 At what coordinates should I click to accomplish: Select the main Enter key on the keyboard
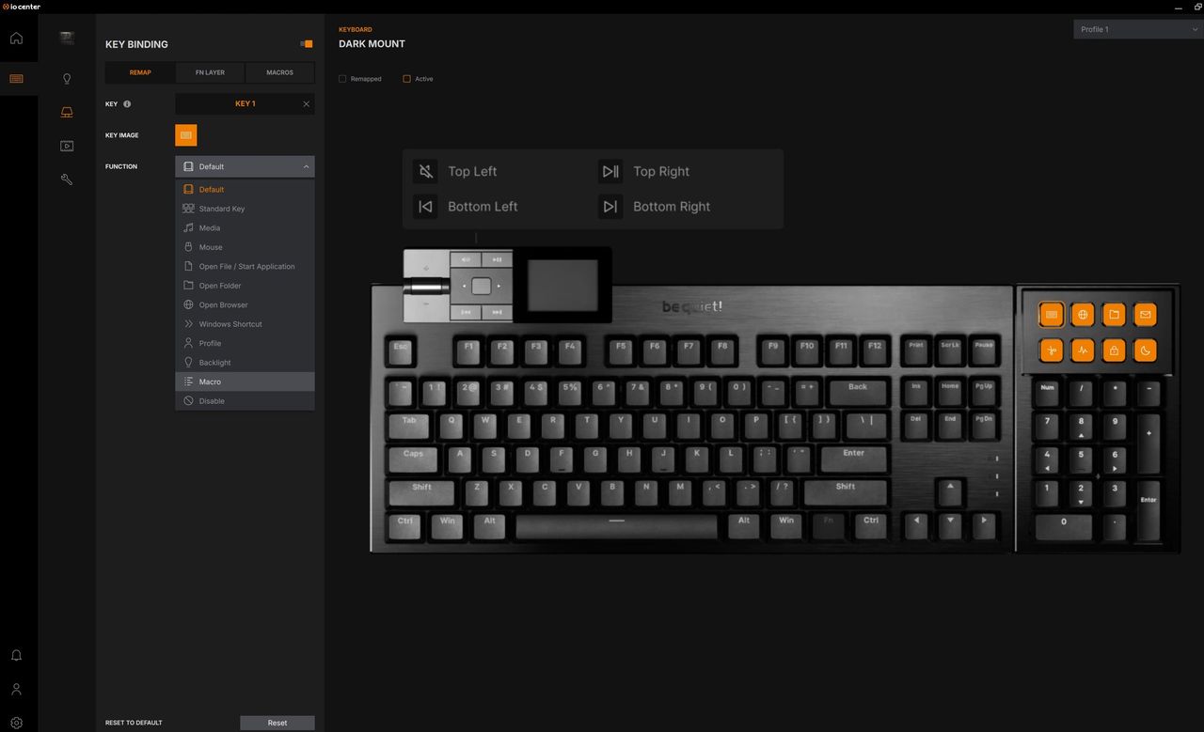853,459
